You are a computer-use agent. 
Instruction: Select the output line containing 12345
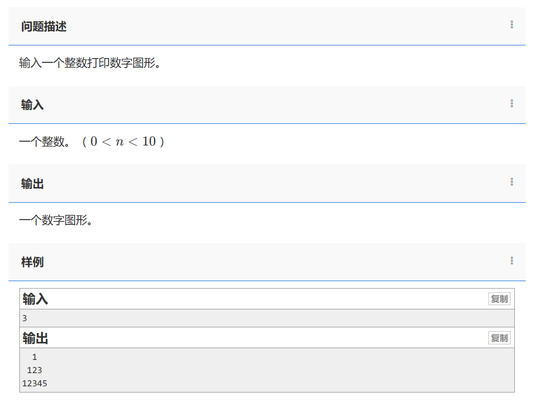point(34,383)
